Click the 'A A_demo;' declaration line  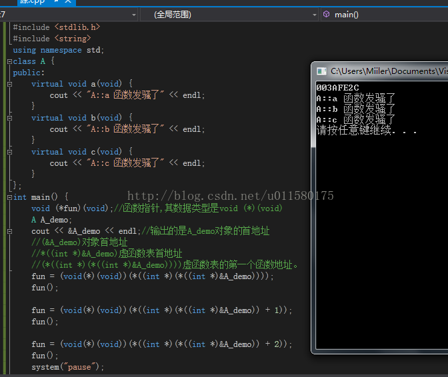point(51,220)
